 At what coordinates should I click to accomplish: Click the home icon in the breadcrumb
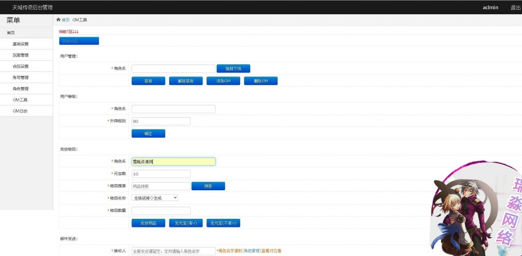[x=59, y=20]
